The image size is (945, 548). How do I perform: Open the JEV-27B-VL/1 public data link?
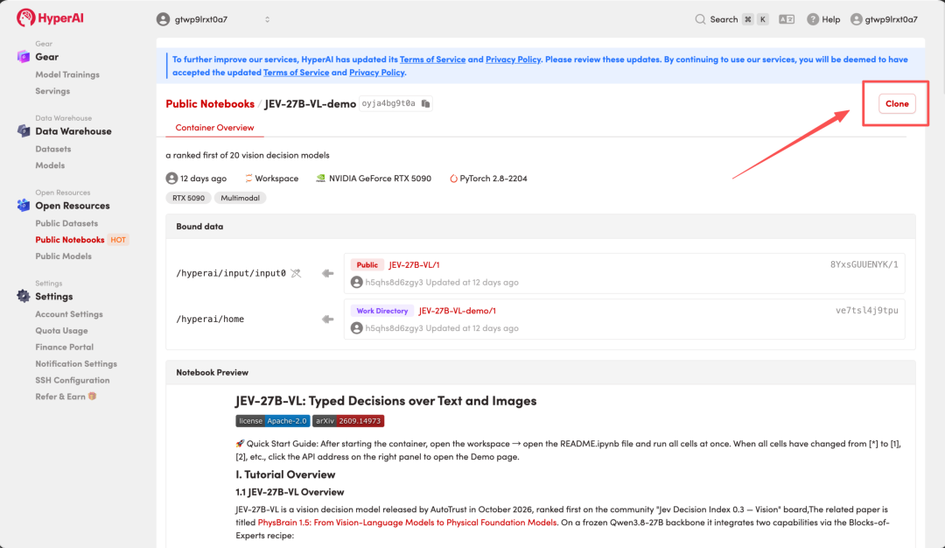tap(414, 264)
